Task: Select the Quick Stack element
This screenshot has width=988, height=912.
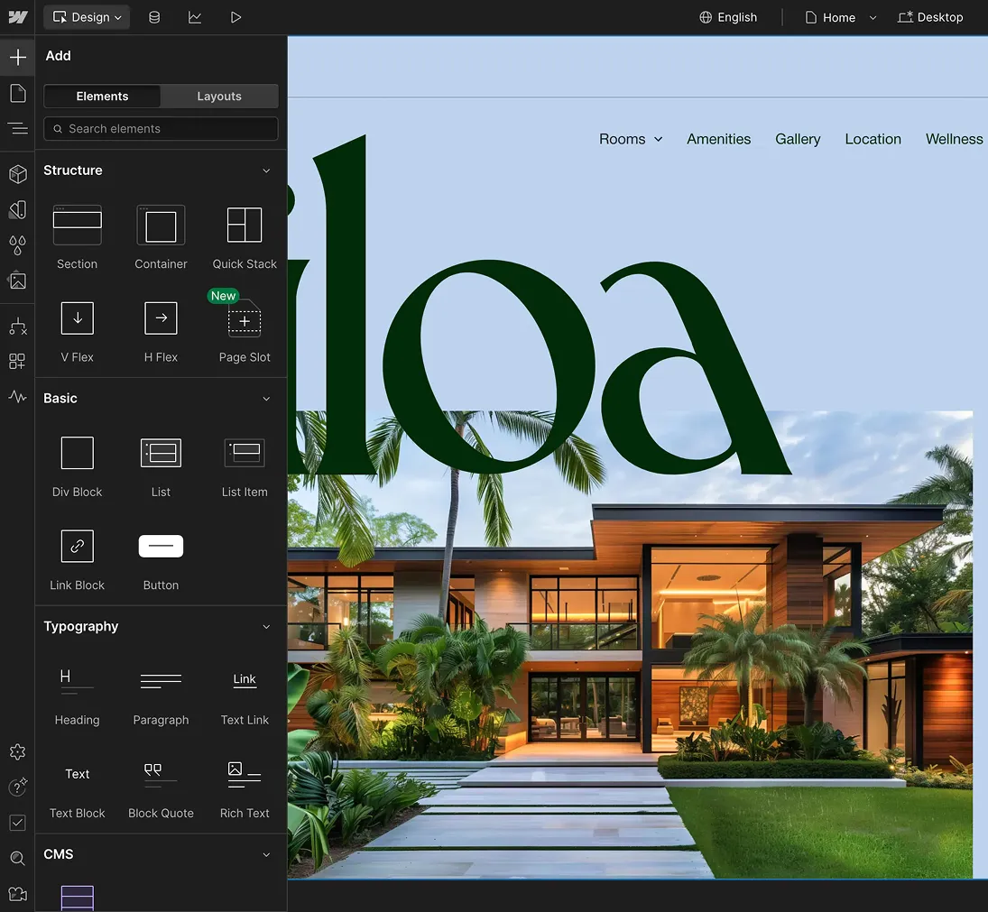Action: pyautogui.click(x=245, y=237)
